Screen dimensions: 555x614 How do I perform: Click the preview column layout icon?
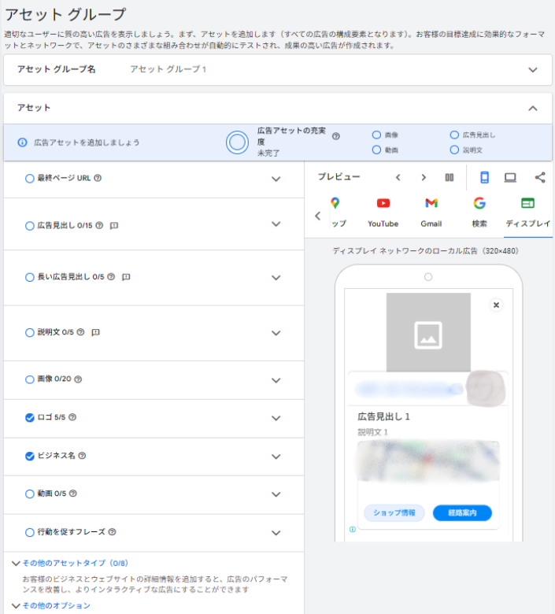pyautogui.click(x=450, y=178)
